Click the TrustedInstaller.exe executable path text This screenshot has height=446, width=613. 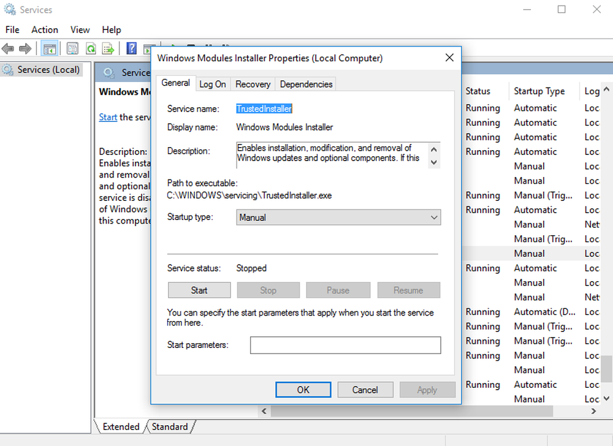pos(249,195)
